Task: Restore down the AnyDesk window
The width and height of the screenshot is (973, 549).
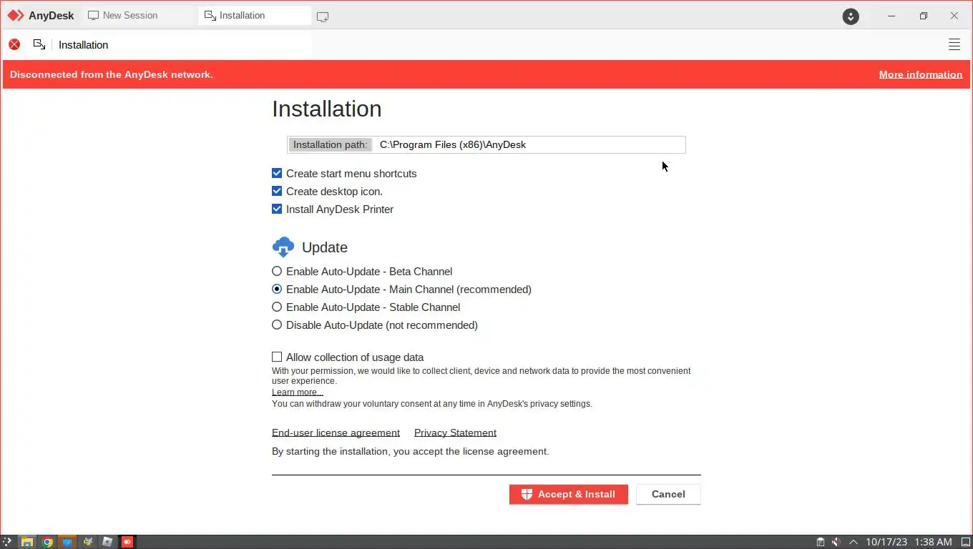Action: [x=923, y=16]
